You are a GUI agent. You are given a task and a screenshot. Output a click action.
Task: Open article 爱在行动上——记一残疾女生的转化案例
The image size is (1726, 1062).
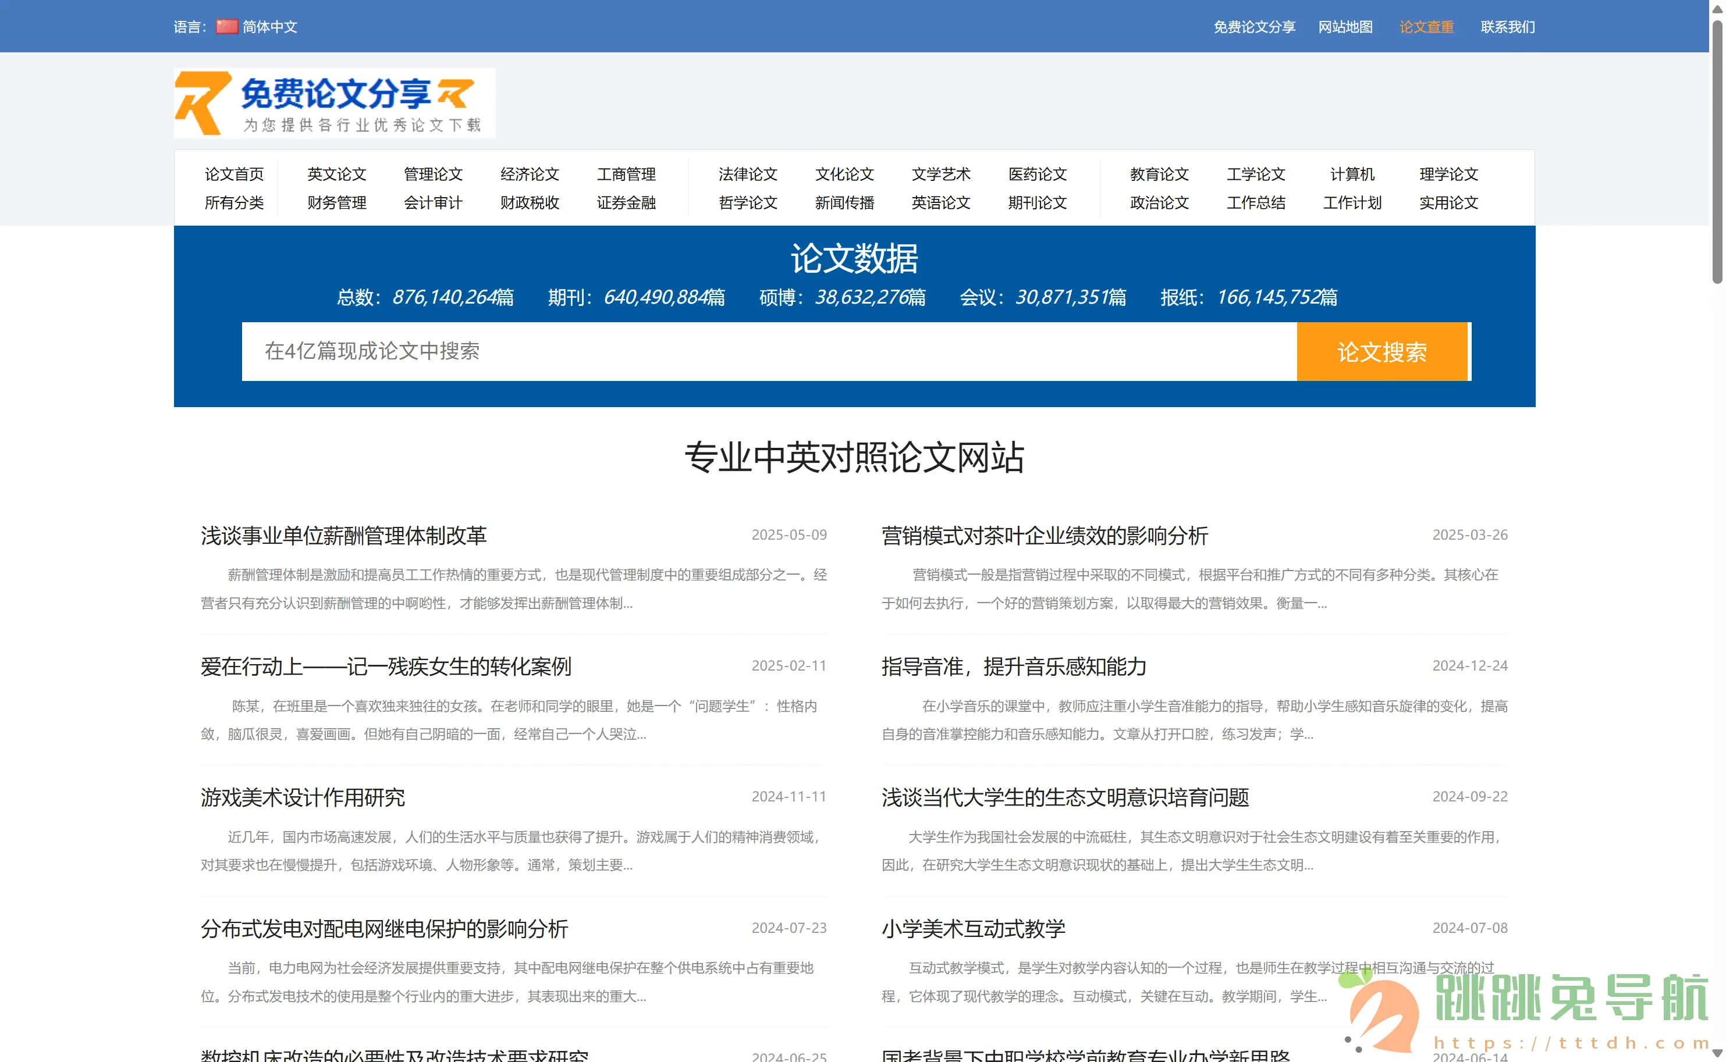pos(386,667)
